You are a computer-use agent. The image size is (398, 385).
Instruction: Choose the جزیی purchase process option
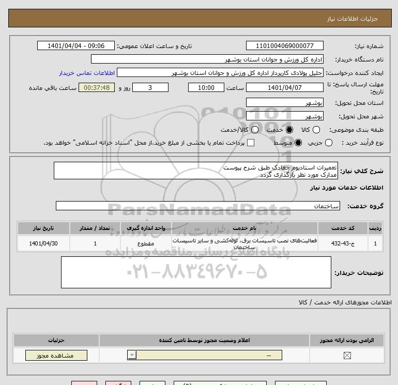(x=329, y=143)
